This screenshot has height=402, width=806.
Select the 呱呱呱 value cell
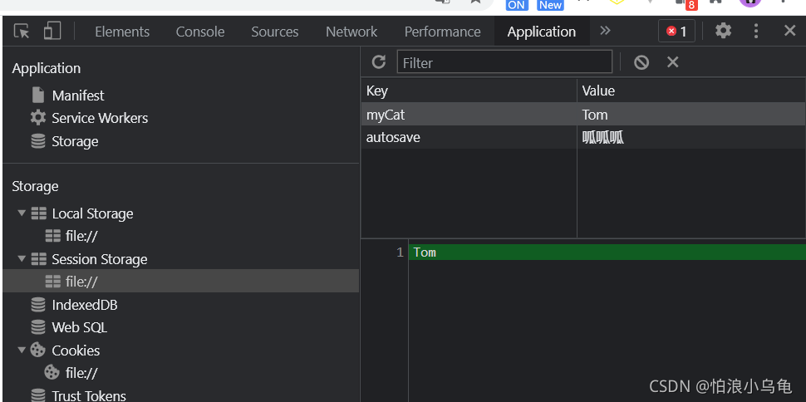point(691,137)
